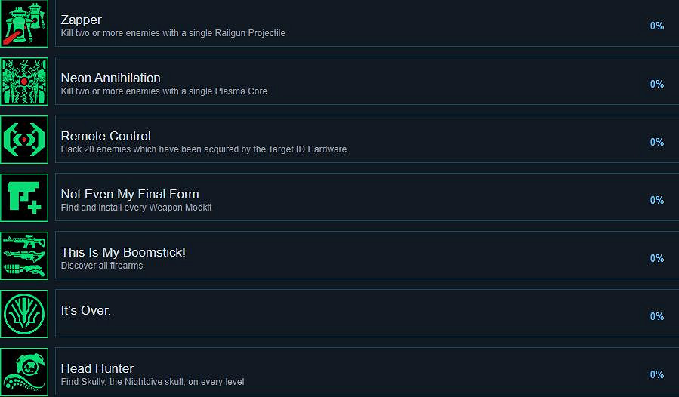Select the Head Hunter skull icon
679x397 pixels.
(x=24, y=371)
